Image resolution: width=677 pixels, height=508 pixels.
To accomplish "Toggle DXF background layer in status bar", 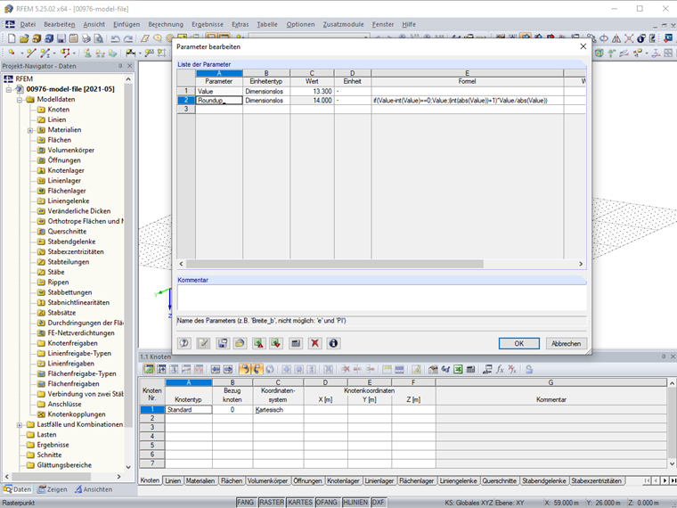I will coord(378,502).
